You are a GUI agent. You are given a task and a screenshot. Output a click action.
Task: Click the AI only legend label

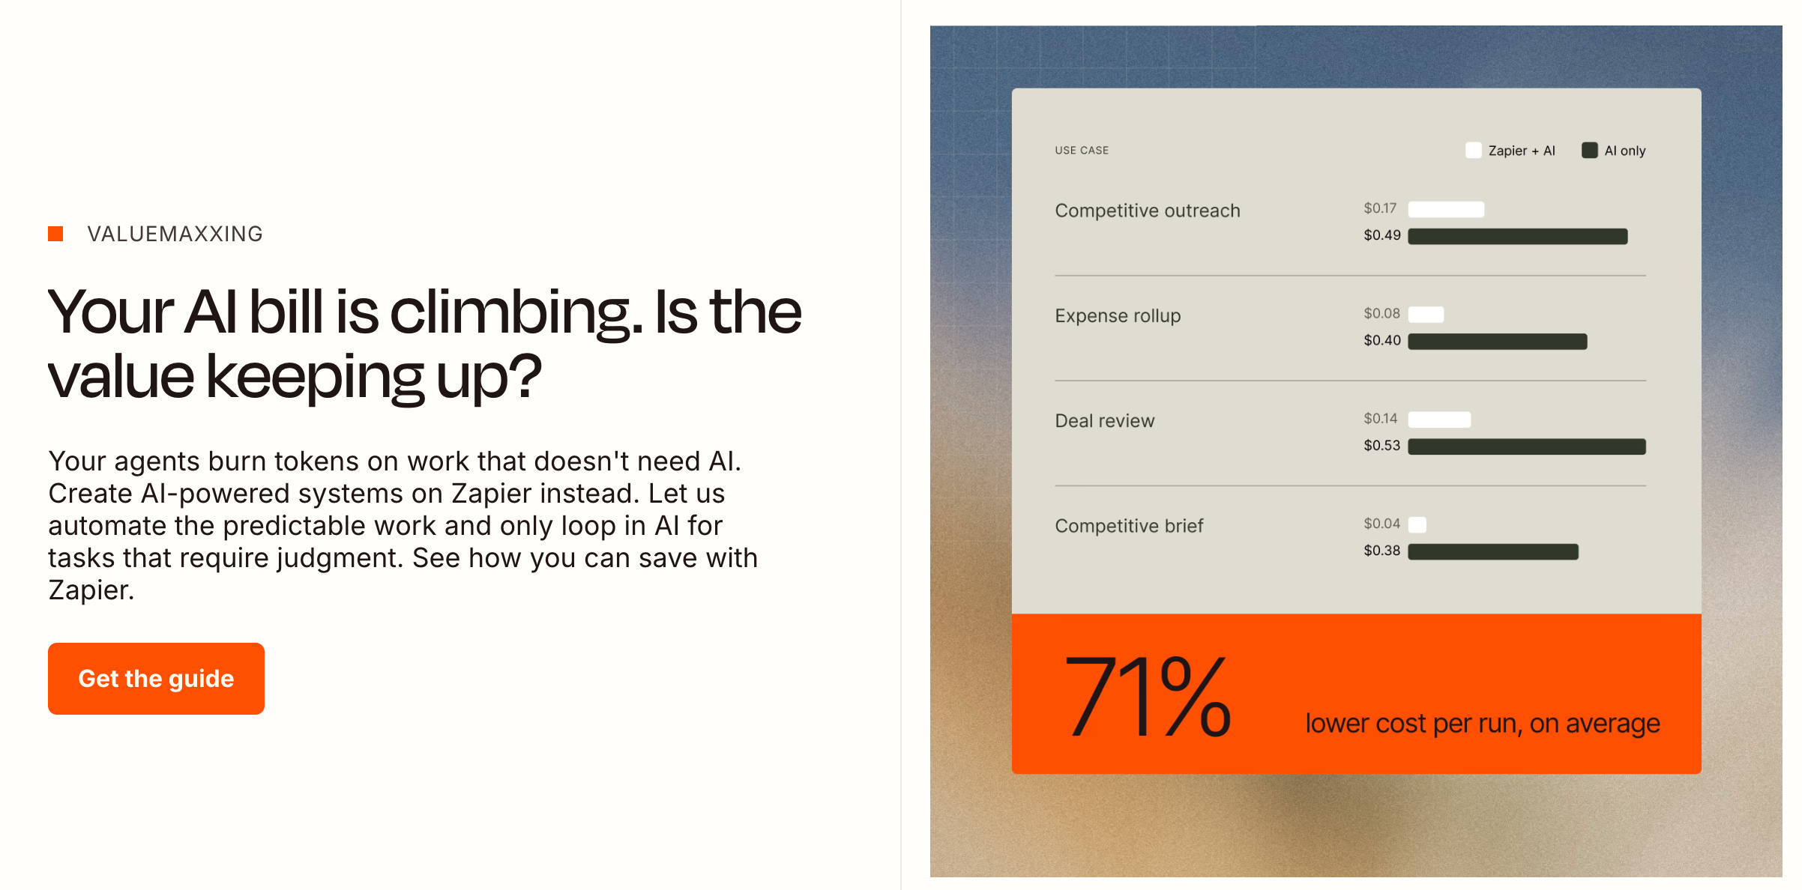click(x=1625, y=151)
